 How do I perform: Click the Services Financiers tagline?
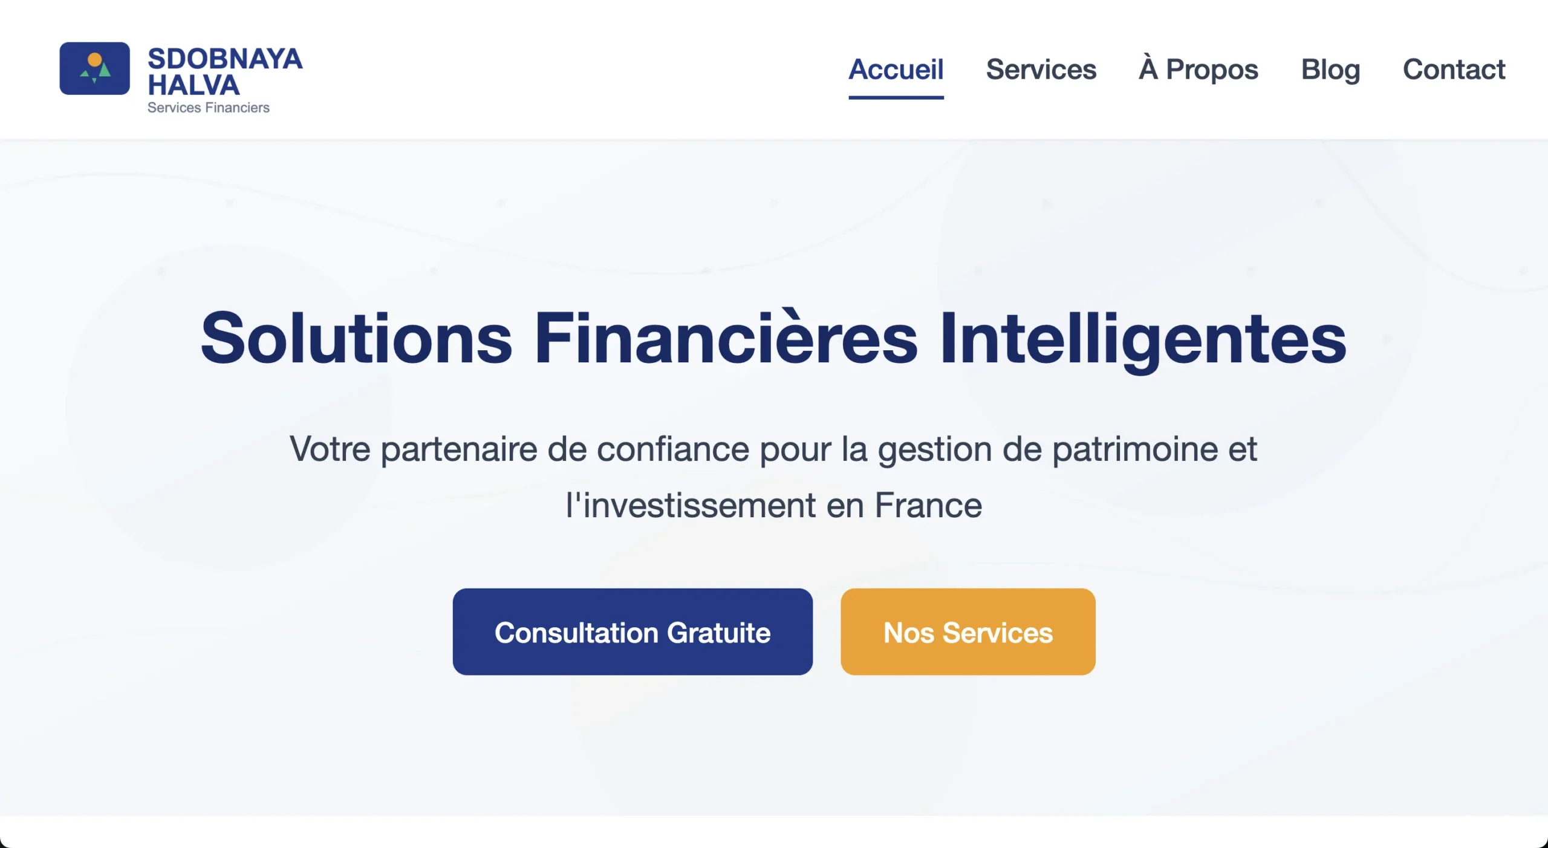click(209, 108)
